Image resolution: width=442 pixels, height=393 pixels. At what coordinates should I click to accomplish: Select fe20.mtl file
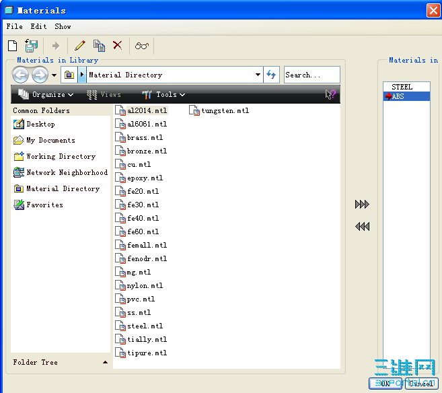[137, 191]
